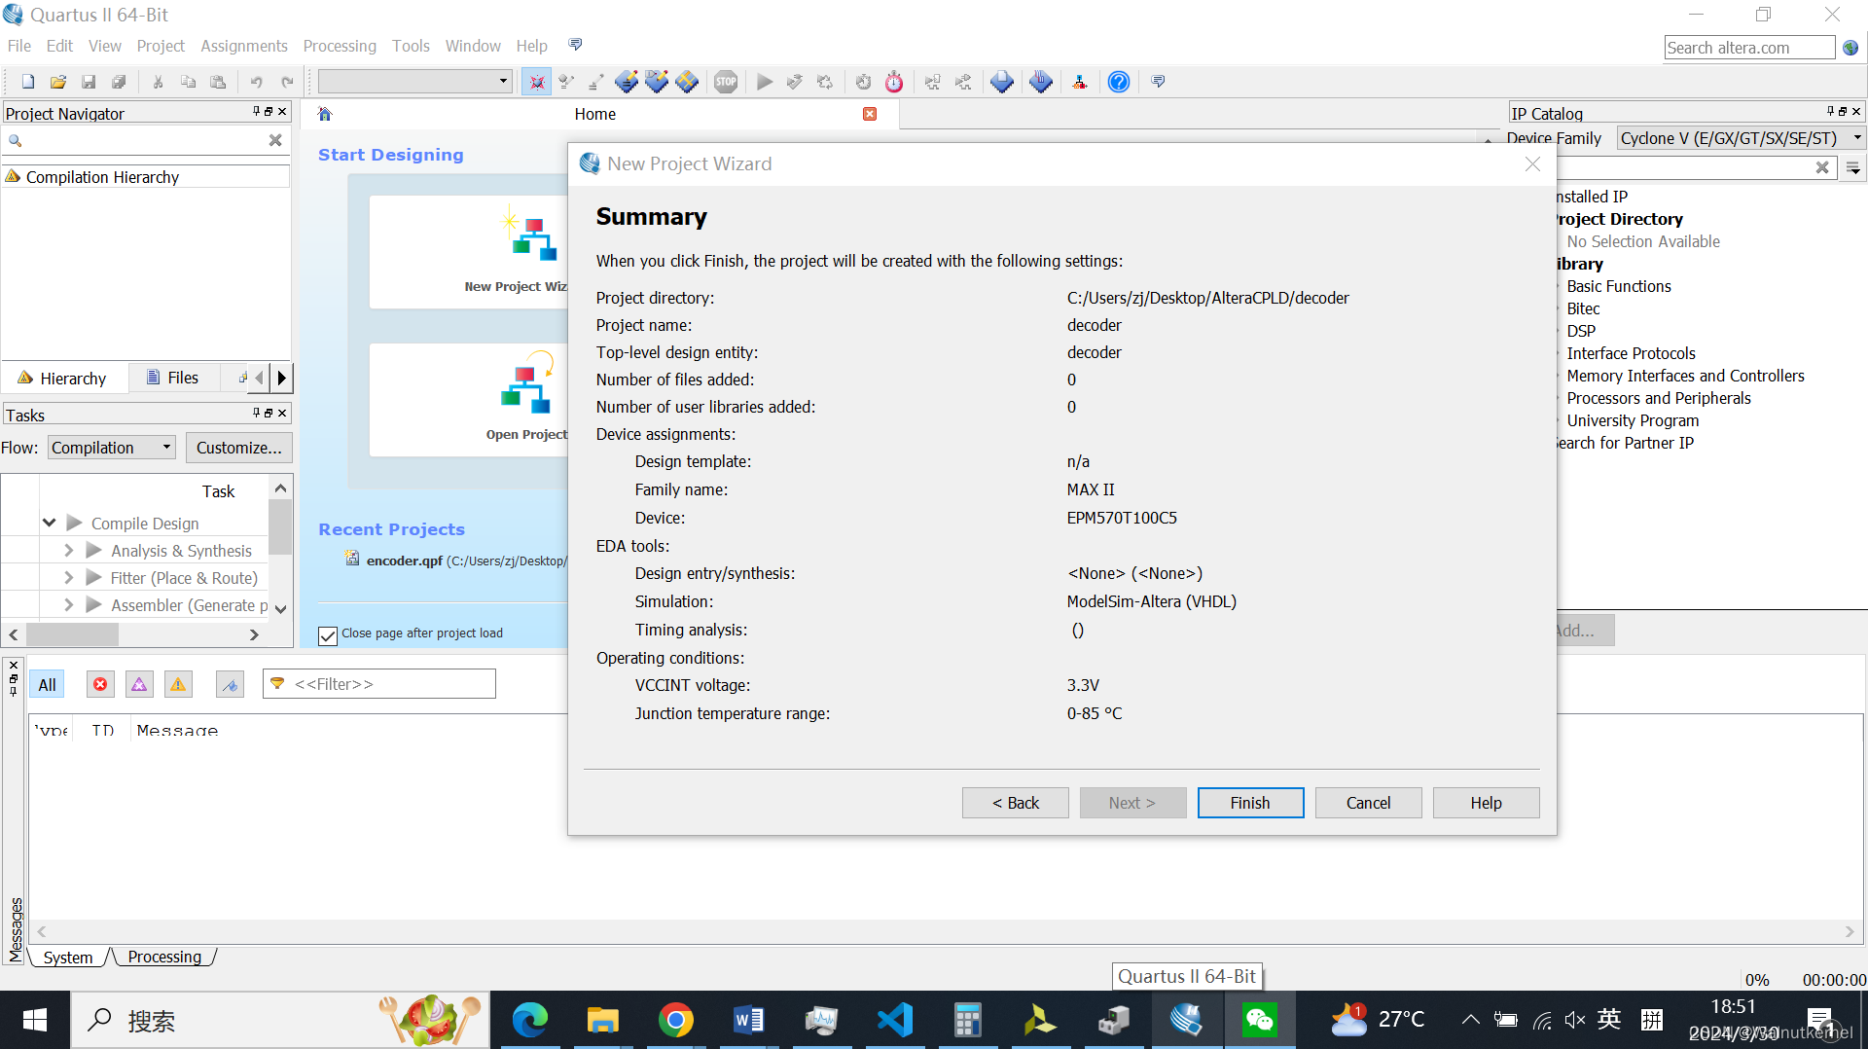Click the Open Project icon on Home
This screenshot has width=1868, height=1049.
(526, 383)
